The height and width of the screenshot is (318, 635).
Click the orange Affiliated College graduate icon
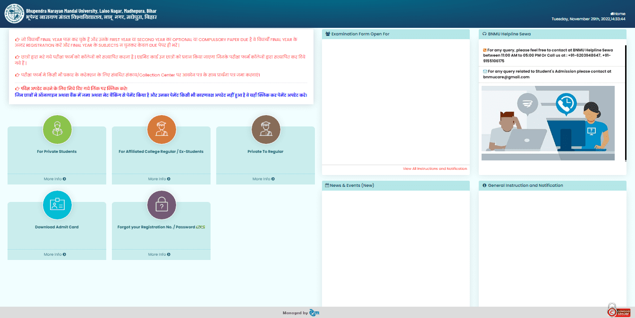pyautogui.click(x=161, y=129)
